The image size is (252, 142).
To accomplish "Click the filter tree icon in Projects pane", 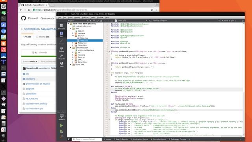I will pos(91,21).
